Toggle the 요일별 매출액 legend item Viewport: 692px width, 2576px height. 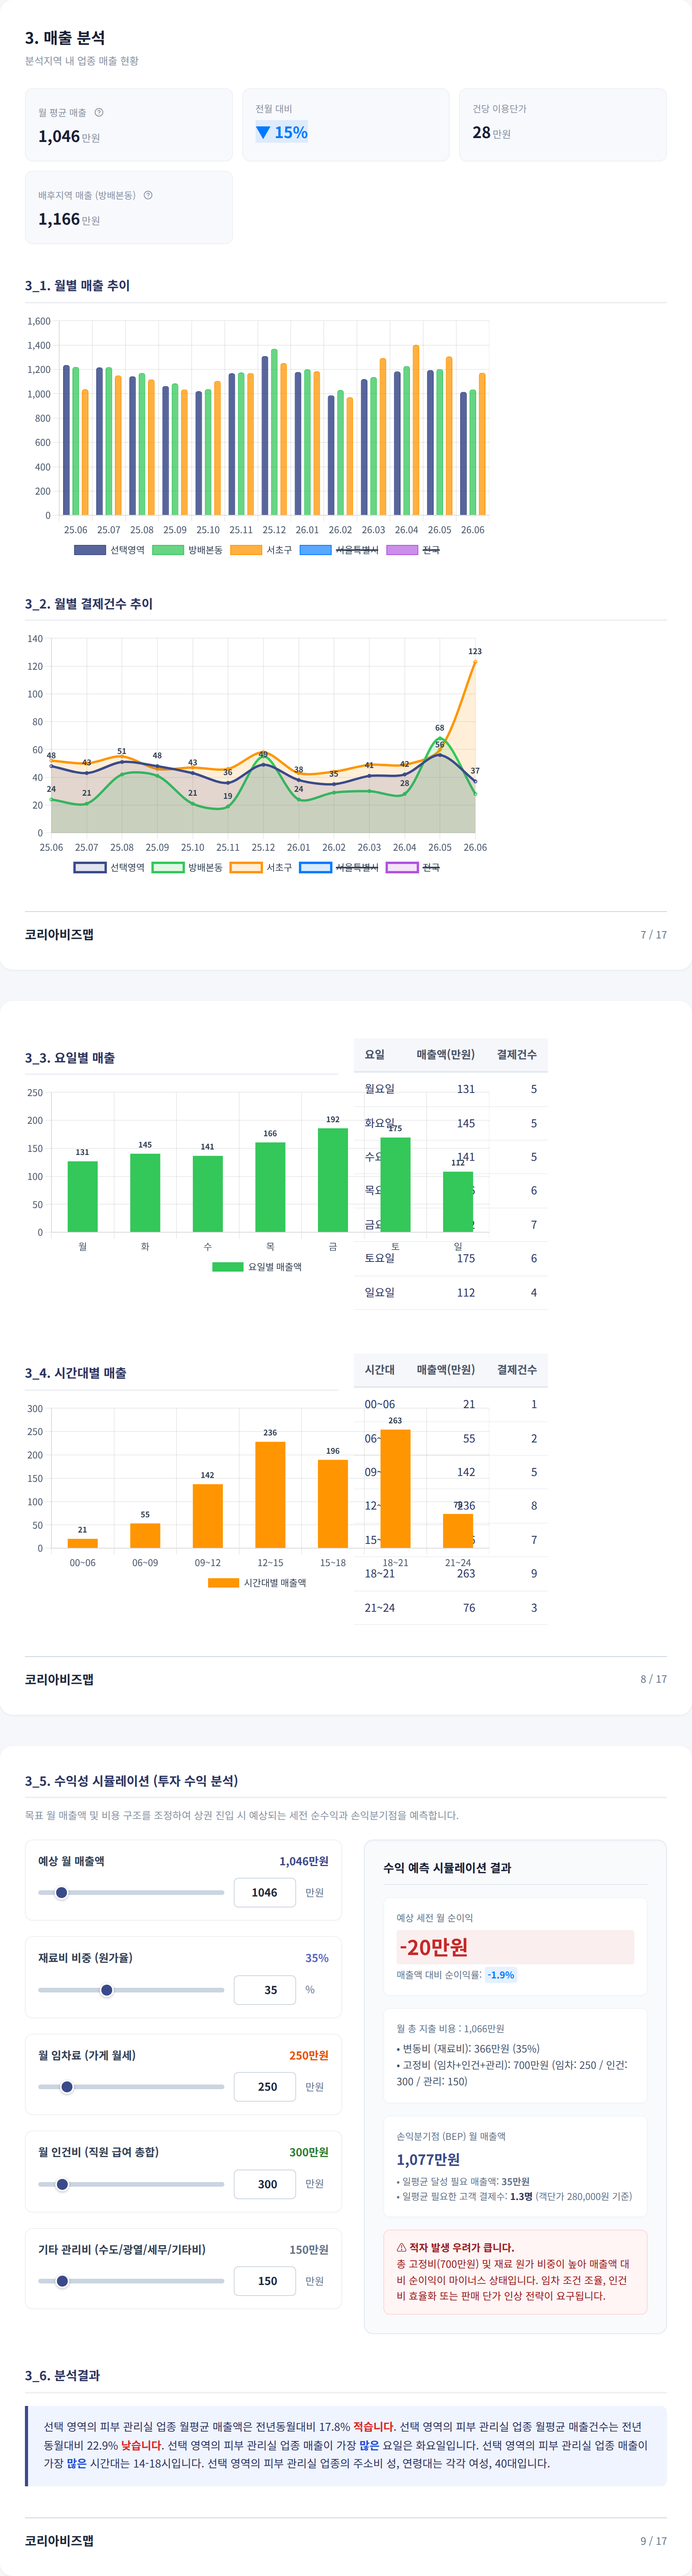257,1267
